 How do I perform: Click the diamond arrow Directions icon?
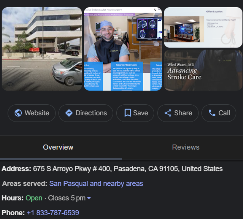tap(69, 113)
